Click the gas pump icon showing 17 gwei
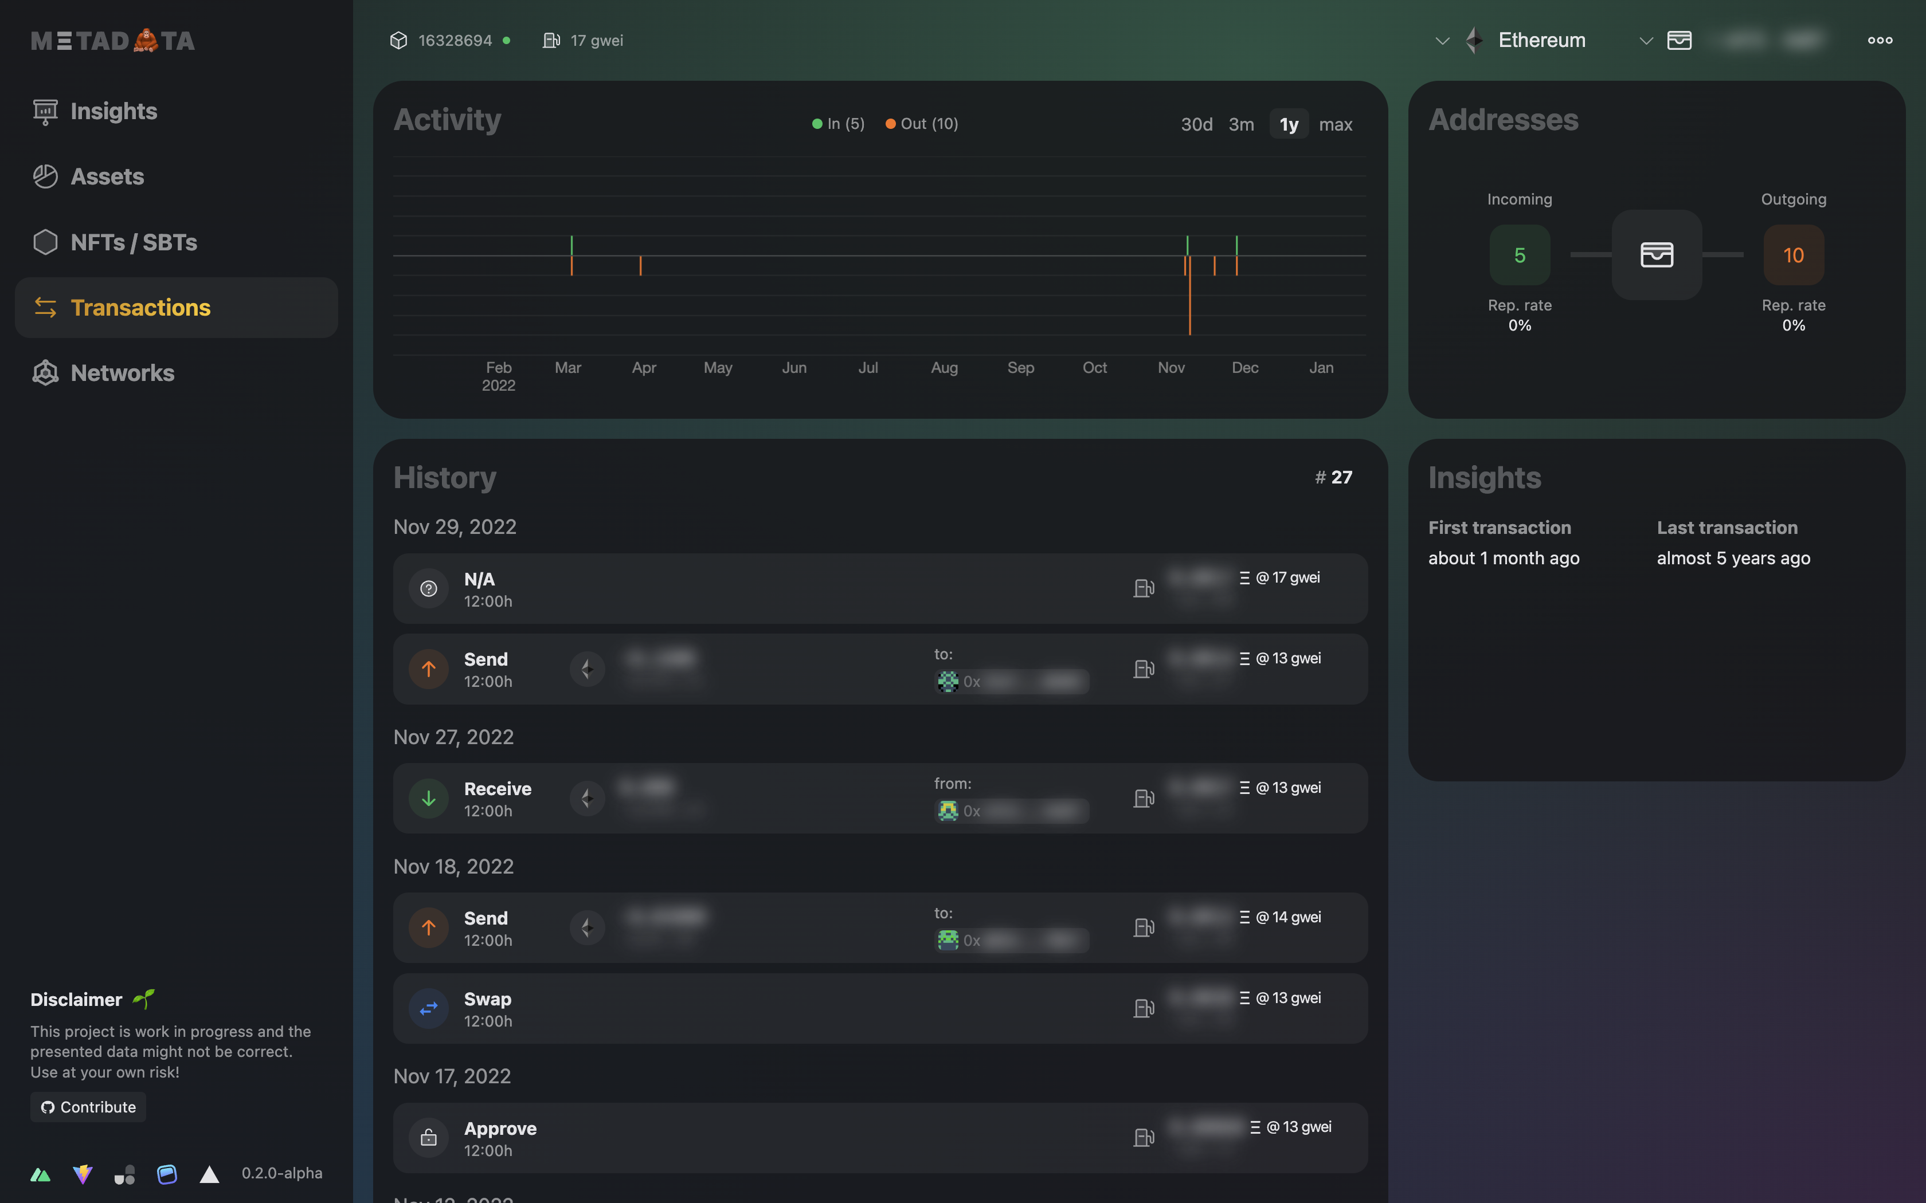 click(x=553, y=40)
